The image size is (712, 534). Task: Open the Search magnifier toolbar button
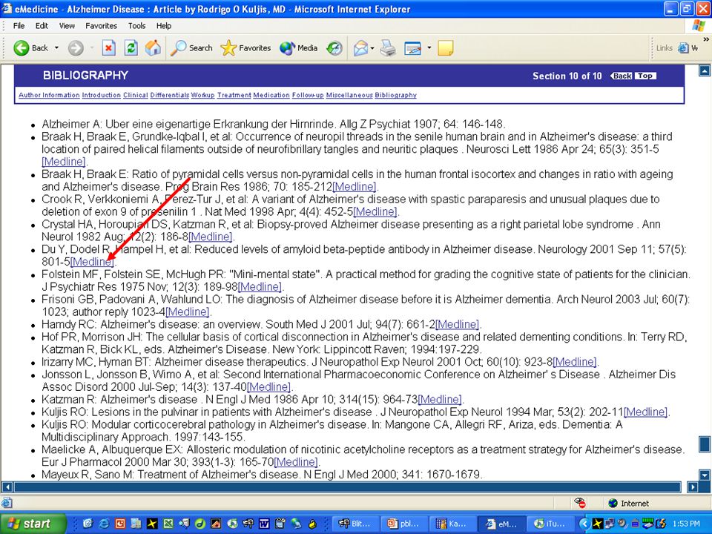[191, 47]
